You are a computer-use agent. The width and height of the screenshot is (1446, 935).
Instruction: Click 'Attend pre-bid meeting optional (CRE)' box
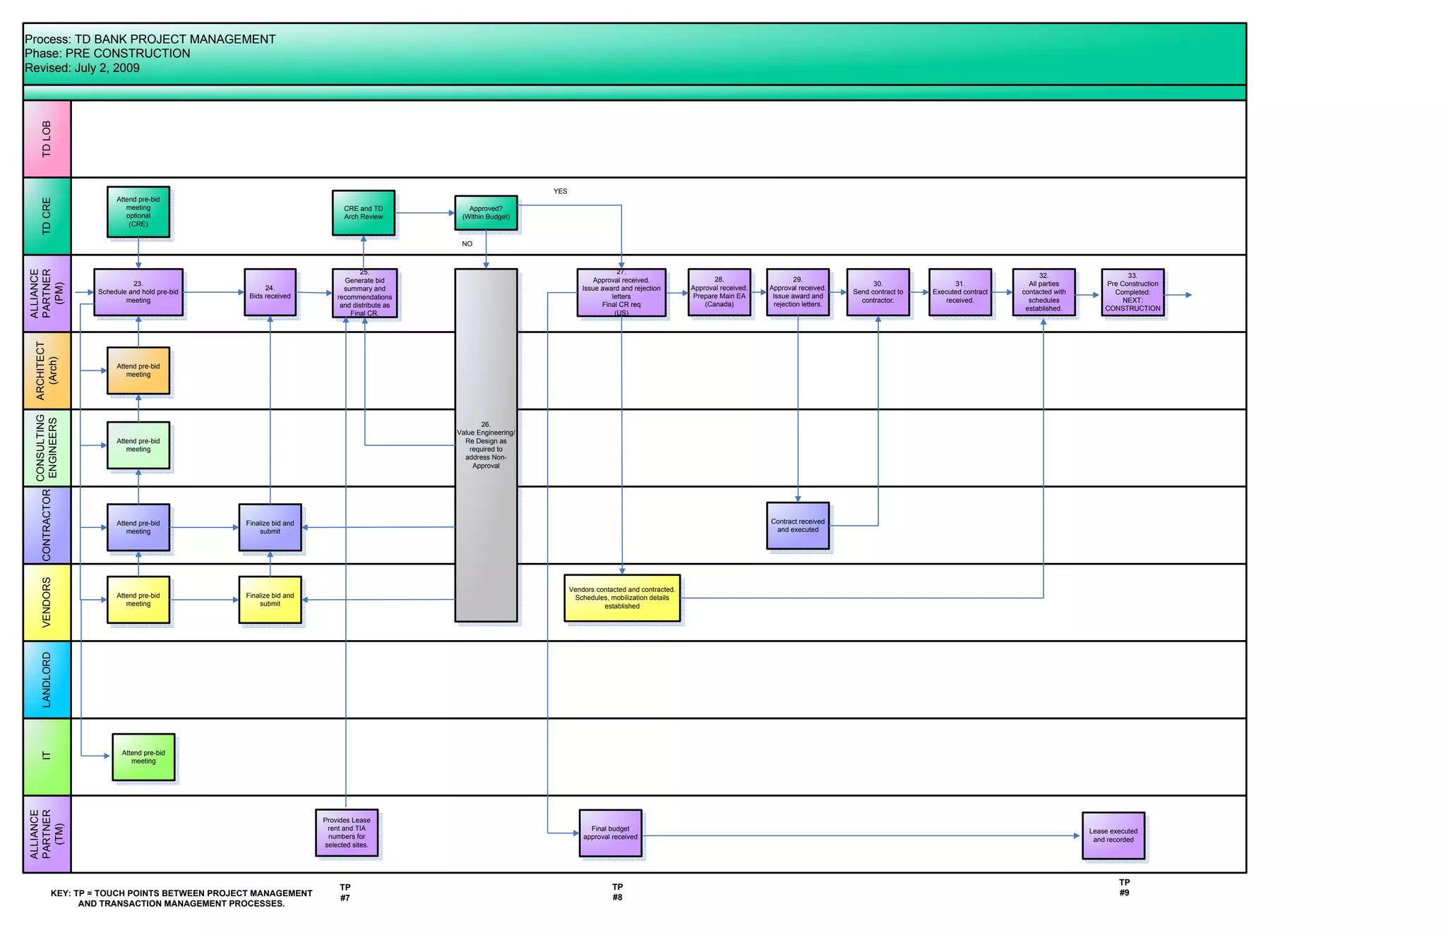[138, 212]
